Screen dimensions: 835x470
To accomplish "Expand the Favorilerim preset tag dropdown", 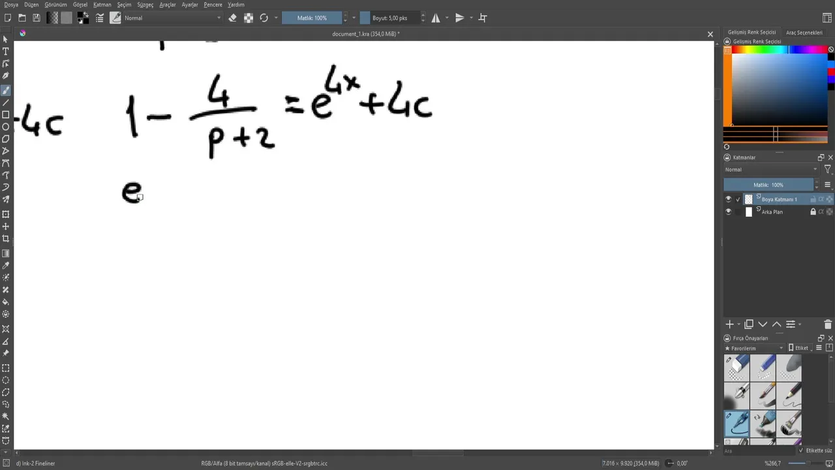I will pos(755,348).
